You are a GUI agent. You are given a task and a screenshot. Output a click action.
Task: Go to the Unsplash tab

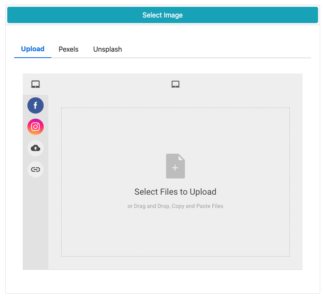coord(107,50)
